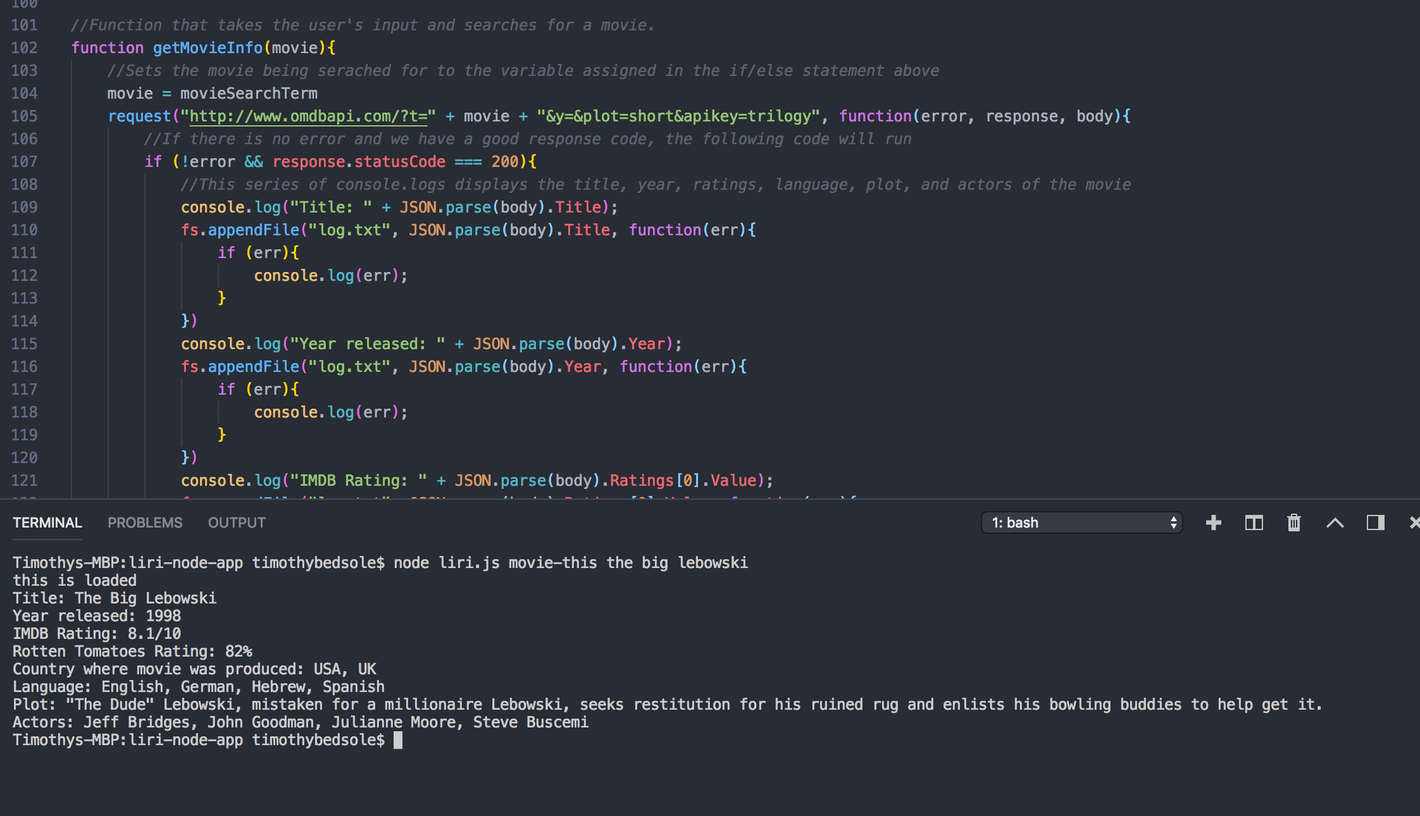Click line number 105 in the gutter

click(24, 116)
